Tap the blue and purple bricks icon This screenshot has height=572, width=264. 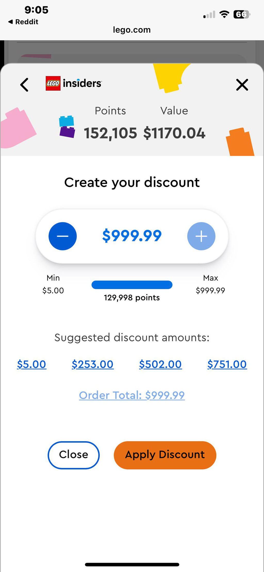click(67, 126)
